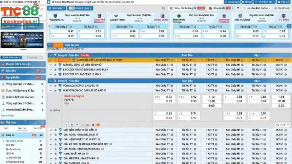Click the E-Sports ranking promotional banner
The image size is (292, 164).
(x=22, y=40)
